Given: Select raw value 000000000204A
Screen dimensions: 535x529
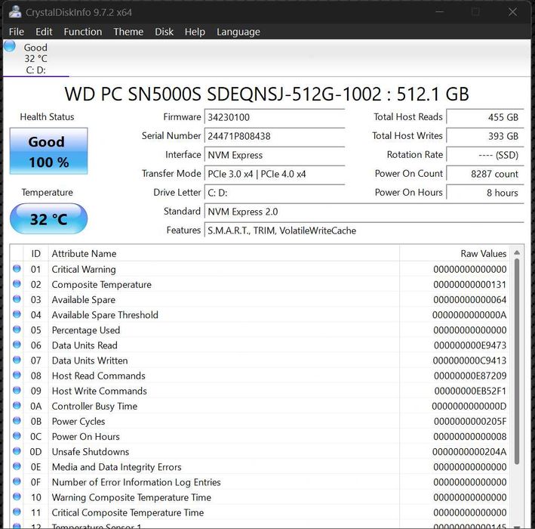Looking at the screenshot, I should tap(469, 451).
